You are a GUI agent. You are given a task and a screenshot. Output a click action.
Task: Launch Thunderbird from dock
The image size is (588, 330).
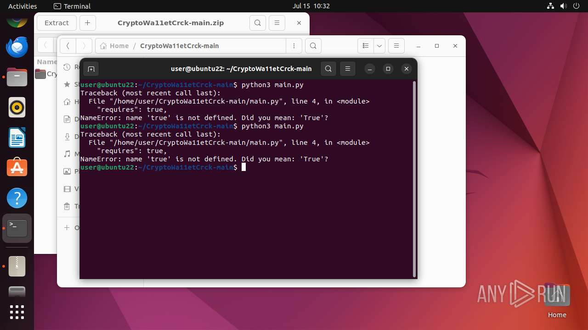[17, 47]
